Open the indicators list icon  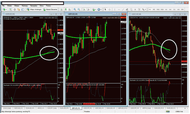point(93,9)
